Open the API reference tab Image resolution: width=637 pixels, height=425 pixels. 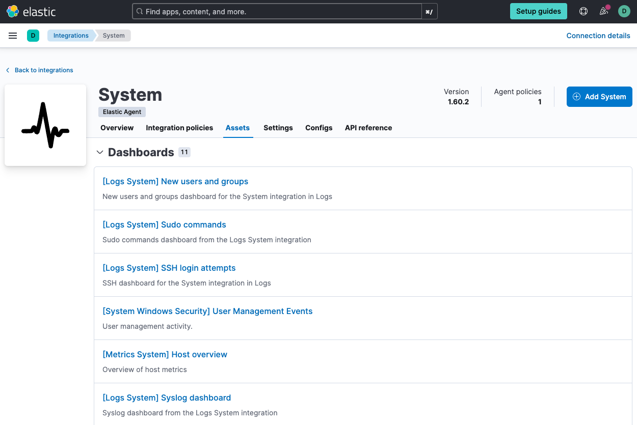[368, 128]
